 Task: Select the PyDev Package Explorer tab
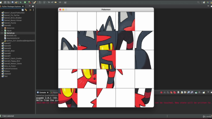coord(11,6)
